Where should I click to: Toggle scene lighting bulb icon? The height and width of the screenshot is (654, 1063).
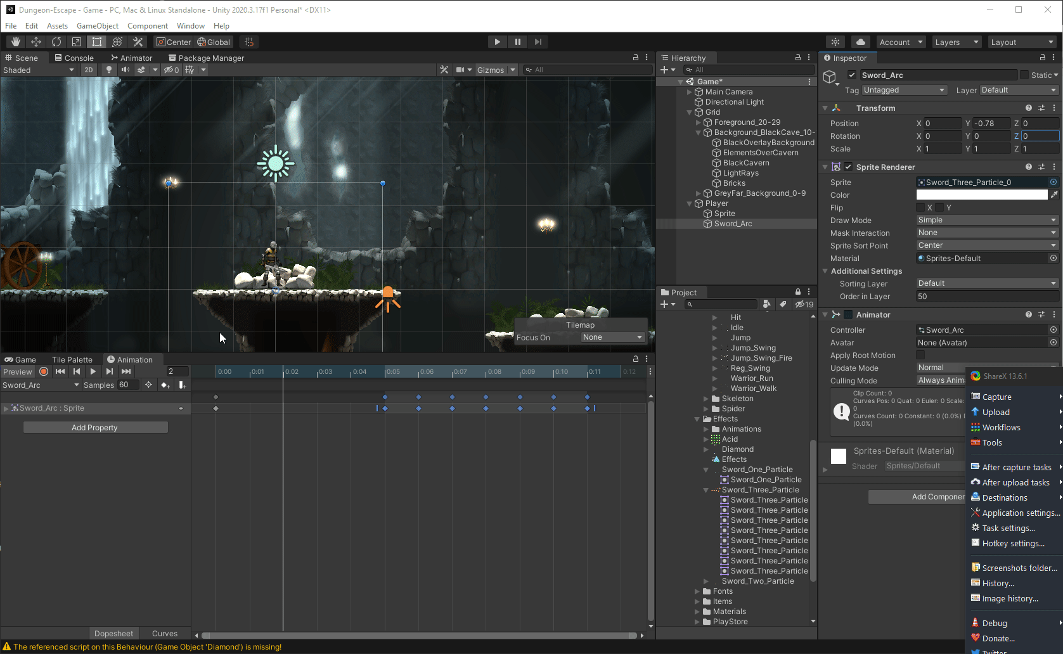109,70
